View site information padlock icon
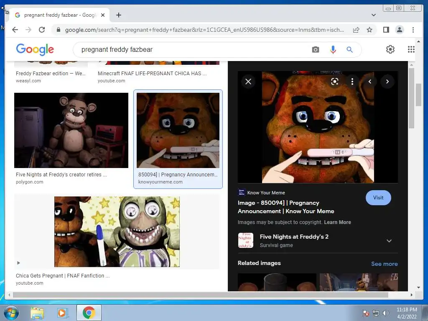Viewport: 428px width, 321px height. [58, 30]
